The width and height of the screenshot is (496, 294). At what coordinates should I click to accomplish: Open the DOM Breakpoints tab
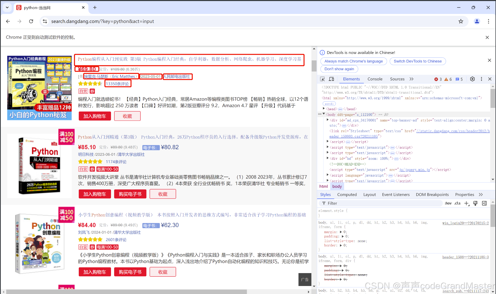[x=432, y=195]
